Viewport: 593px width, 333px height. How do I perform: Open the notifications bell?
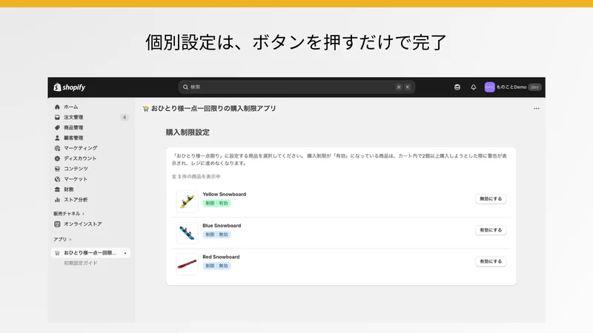[474, 87]
